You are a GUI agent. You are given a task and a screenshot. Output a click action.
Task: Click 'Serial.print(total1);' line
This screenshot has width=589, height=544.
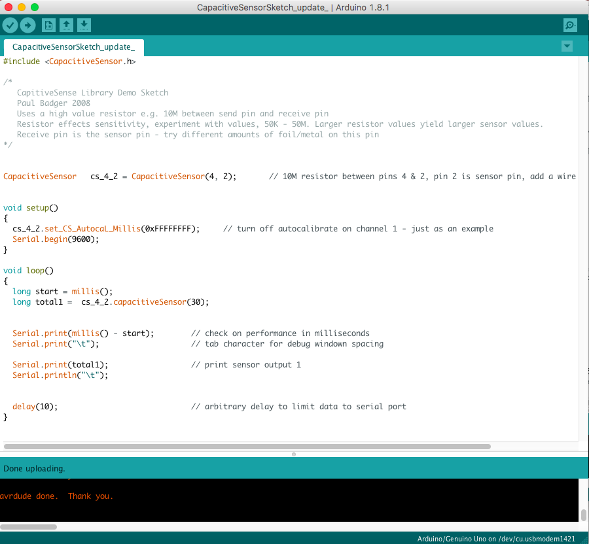click(60, 365)
